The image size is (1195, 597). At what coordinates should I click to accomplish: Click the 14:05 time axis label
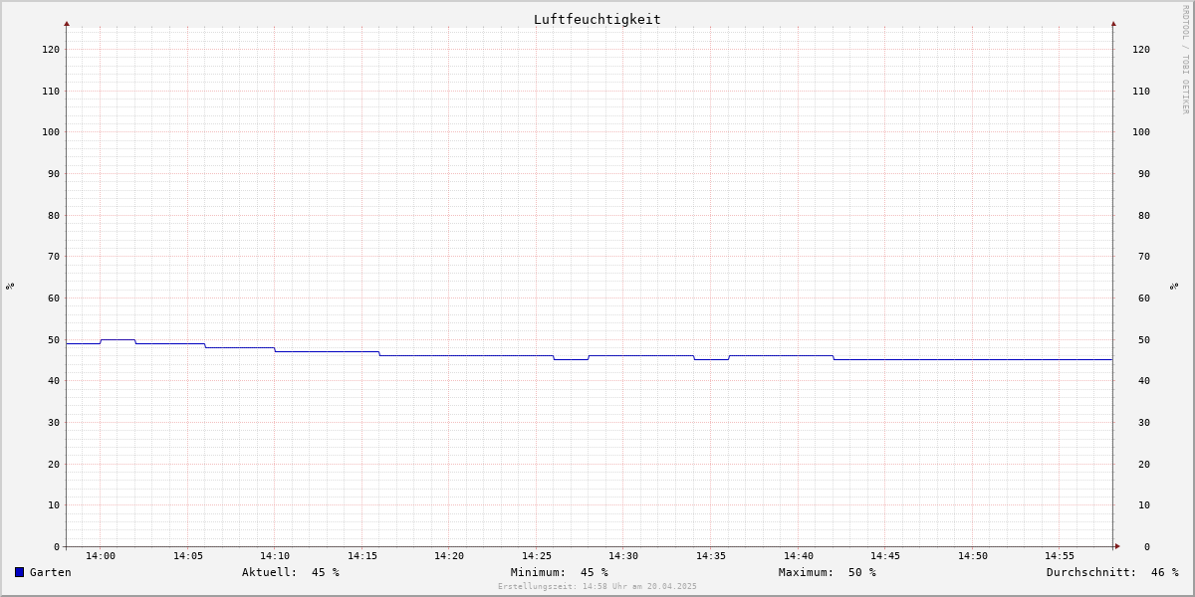(x=188, y=556)
